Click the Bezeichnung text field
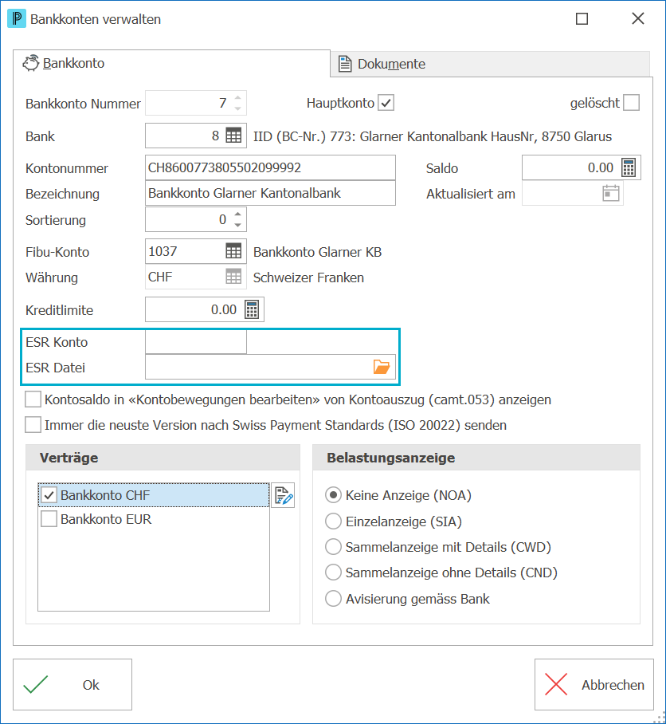Viewport: 666px width, 724px height. (270, 193)
